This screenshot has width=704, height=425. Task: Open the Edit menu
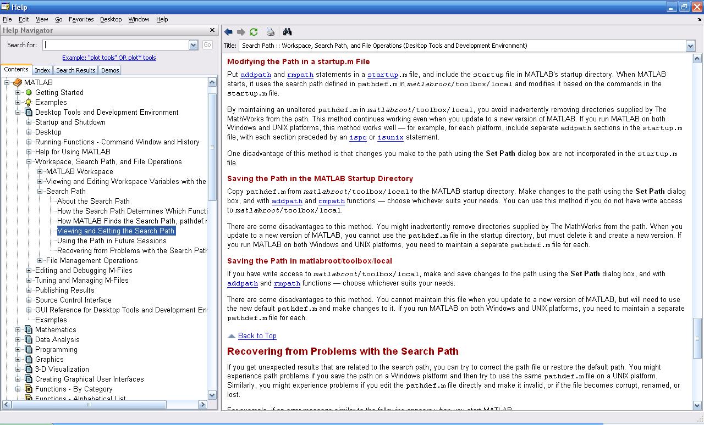click(24, 19)
